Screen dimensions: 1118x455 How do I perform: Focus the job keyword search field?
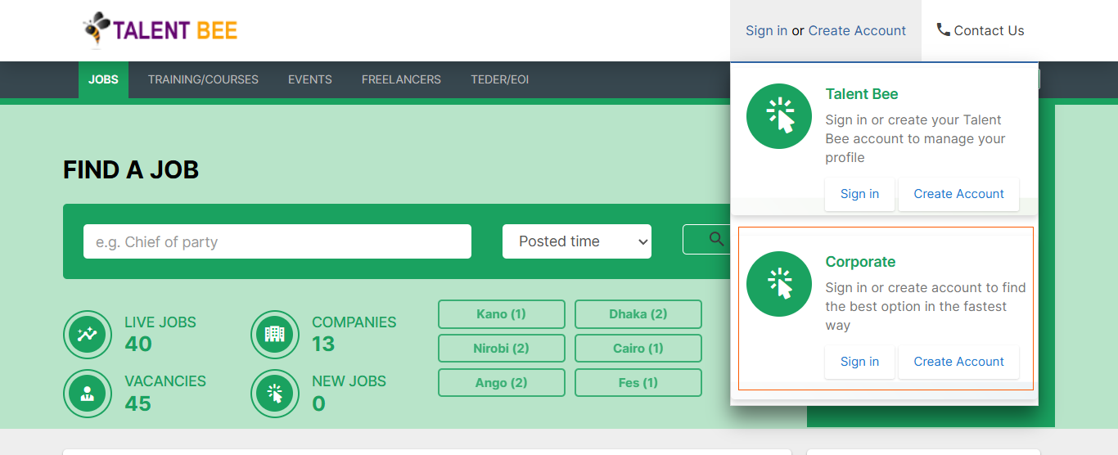click(x=277, y=241)
